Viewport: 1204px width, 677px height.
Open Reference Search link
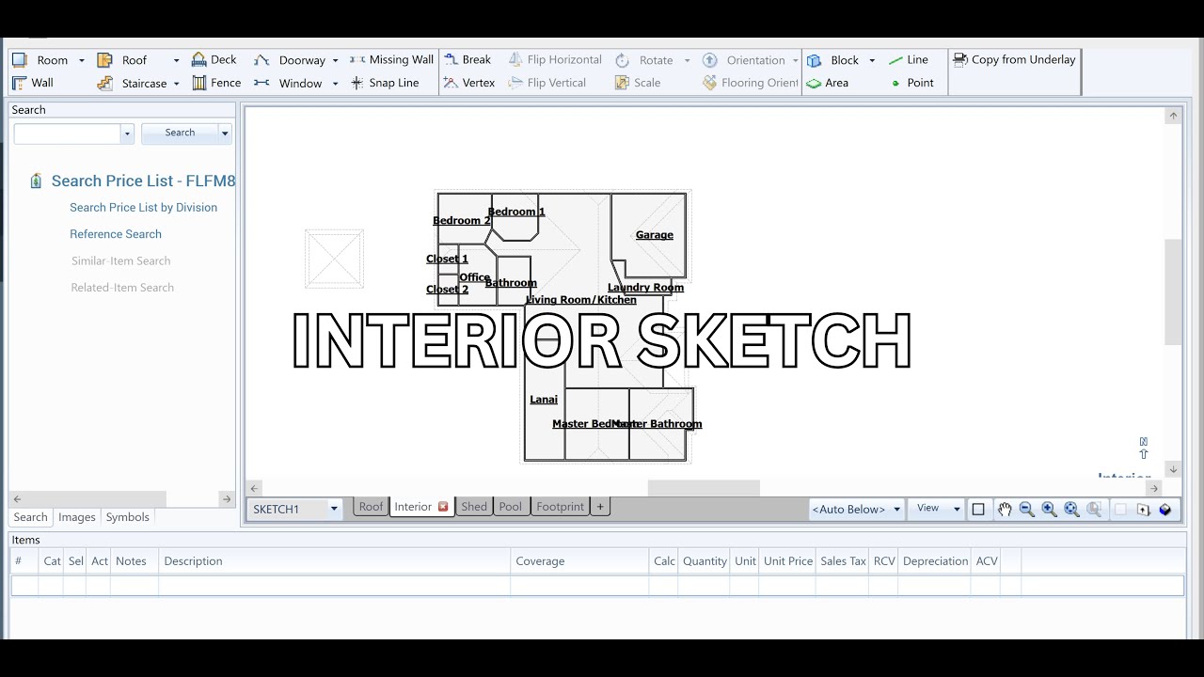coord(116,234)
